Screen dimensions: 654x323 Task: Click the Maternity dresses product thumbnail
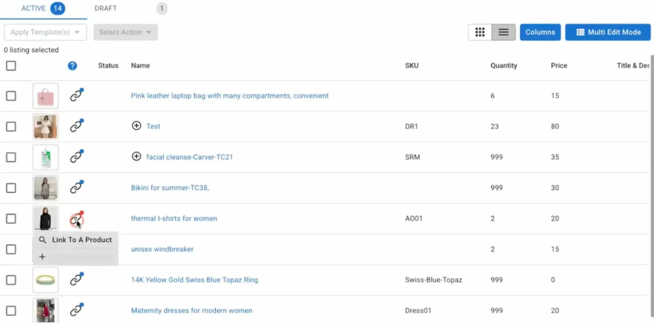coord(45,310)
